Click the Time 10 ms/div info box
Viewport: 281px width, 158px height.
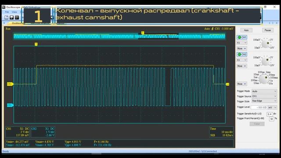click(221, 132)
